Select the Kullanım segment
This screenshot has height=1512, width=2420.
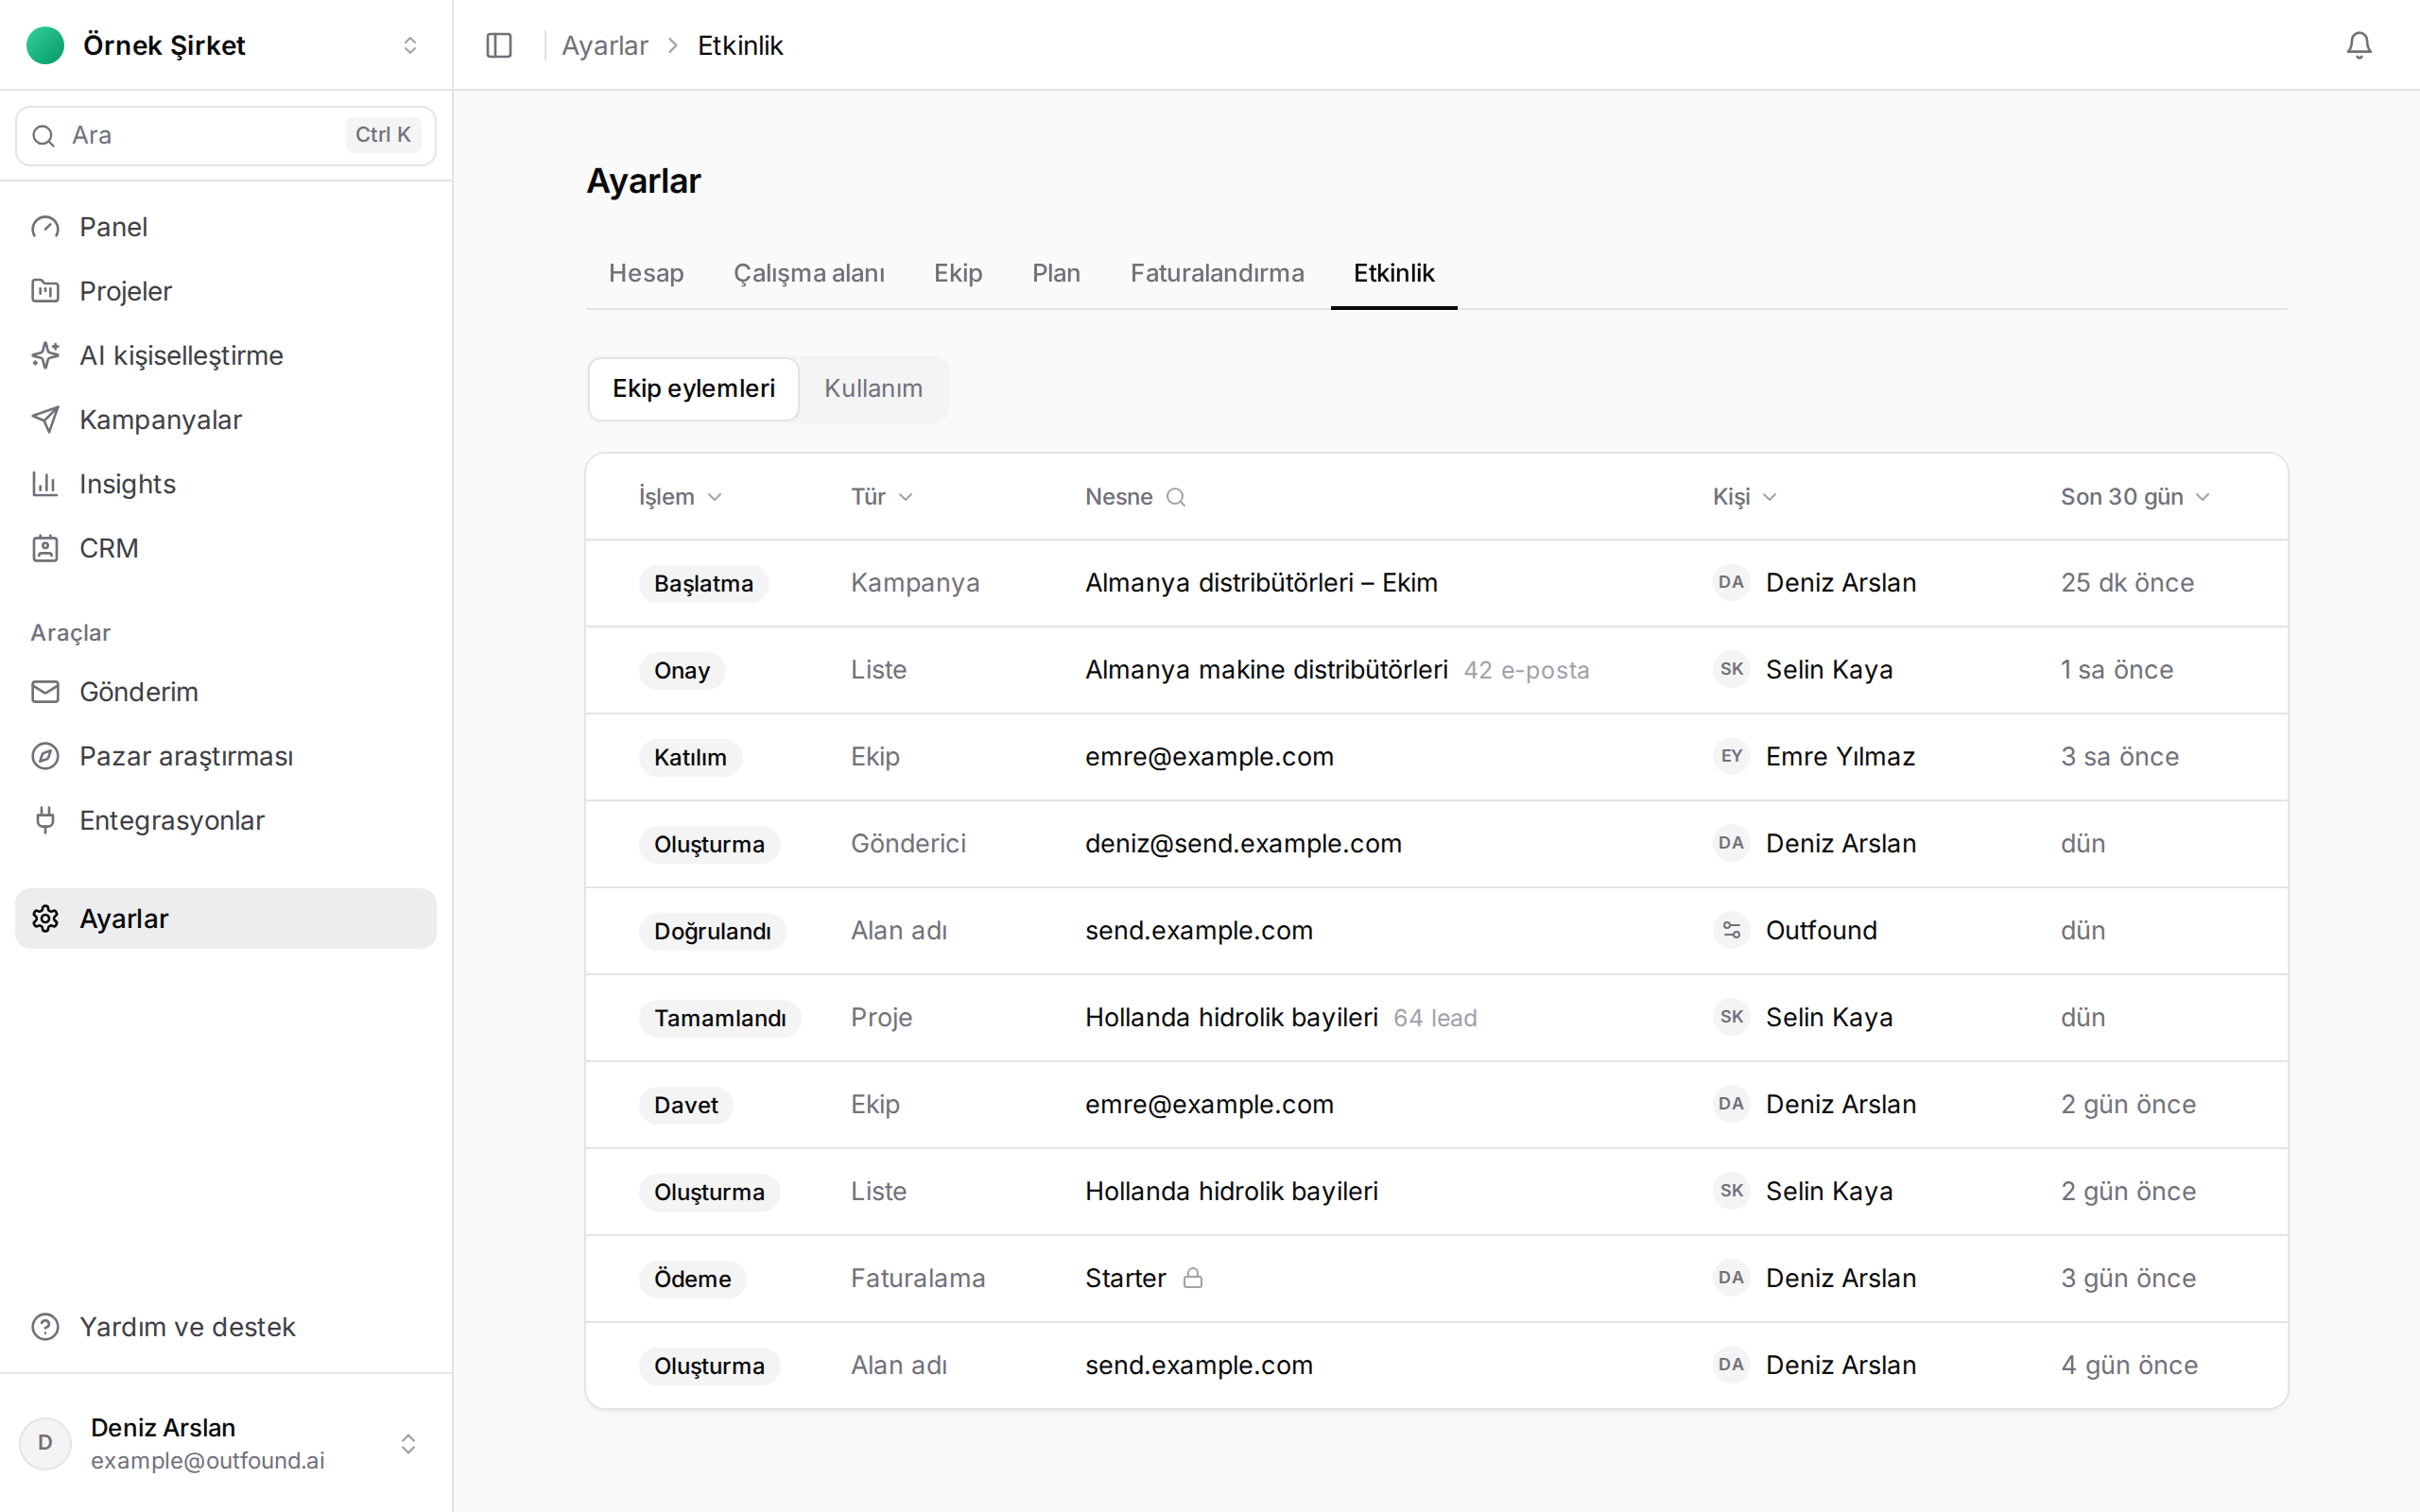click(x=873, y=389)
